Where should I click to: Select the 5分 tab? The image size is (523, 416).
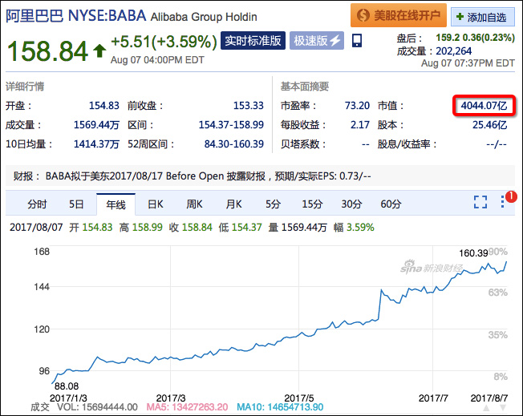click(273, 204)
